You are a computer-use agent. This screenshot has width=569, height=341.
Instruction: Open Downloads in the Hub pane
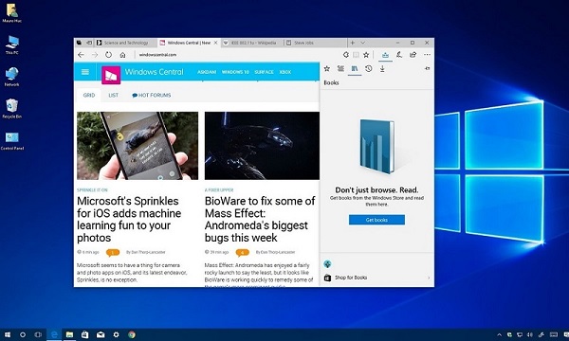(x=382, y=68)
